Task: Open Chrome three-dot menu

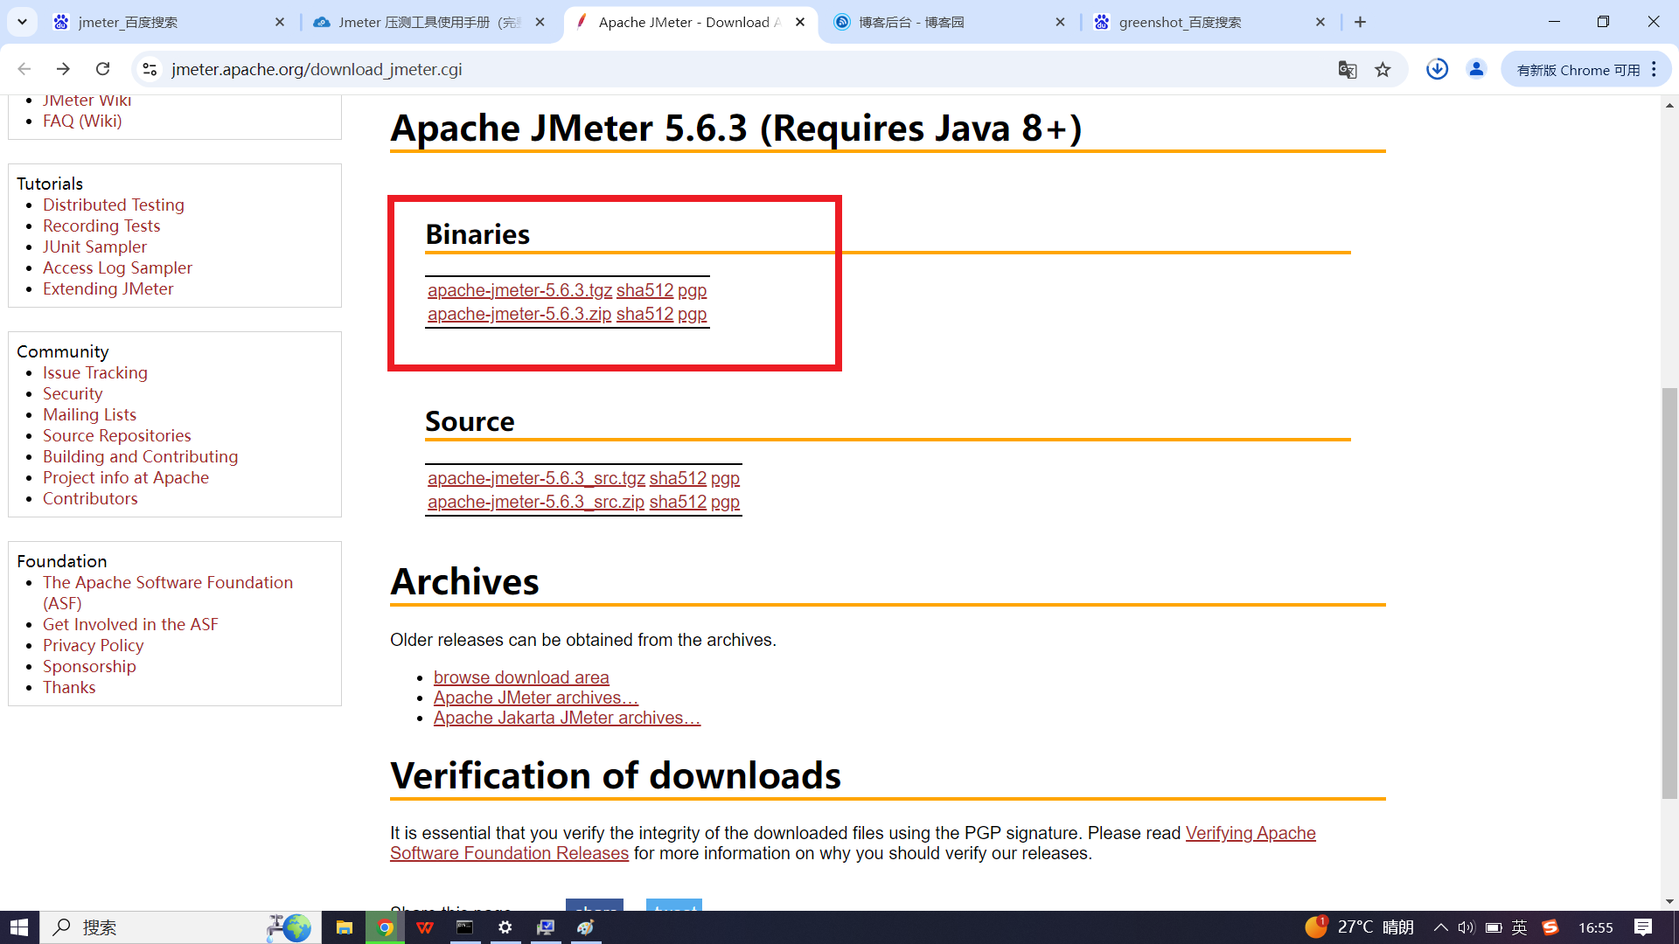Action: pos(1654,69)
